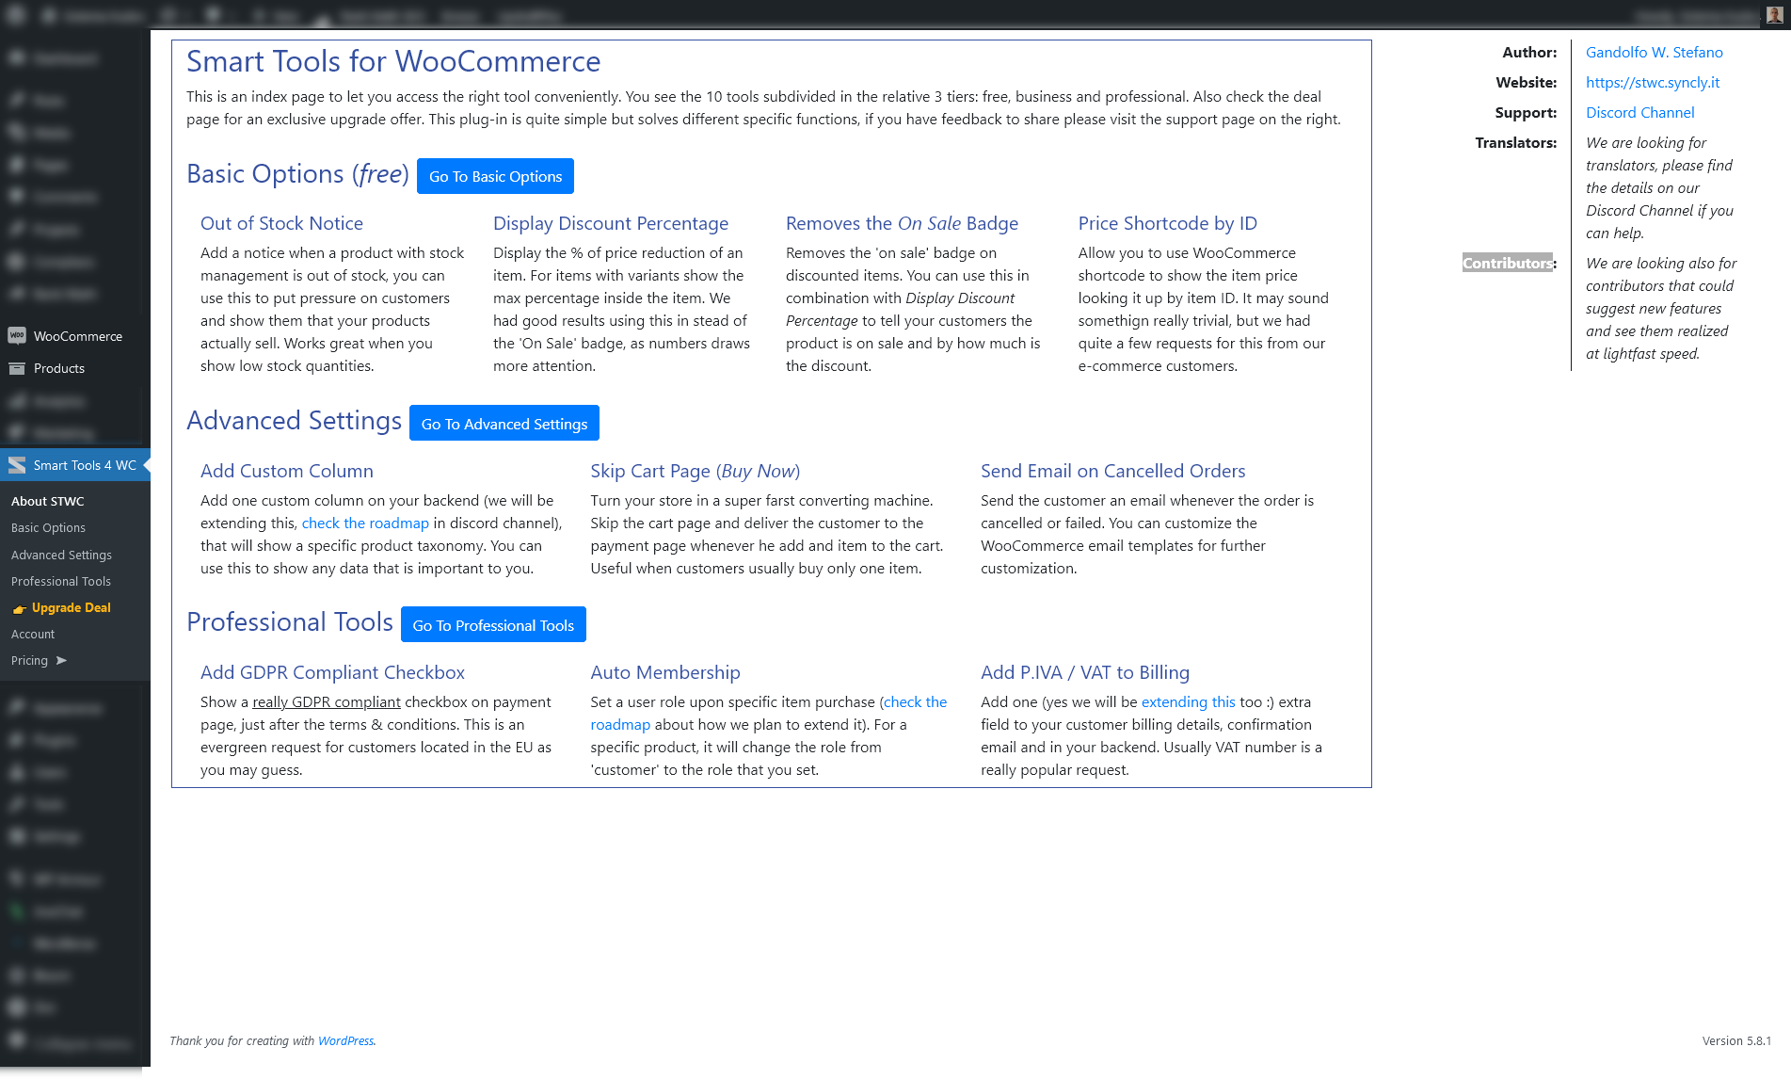This screenshot has width=1791, height=1079.
Task: Click the arrow icon next to Pricing
Action: [61, 661]
